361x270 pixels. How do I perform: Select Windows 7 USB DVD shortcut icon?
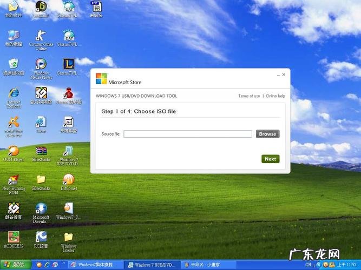[x=68, y=151]
